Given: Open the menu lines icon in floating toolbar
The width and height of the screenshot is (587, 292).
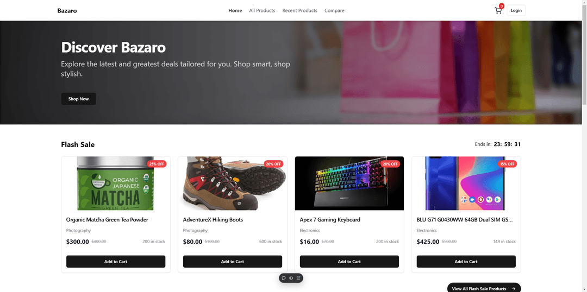Looking at the screenshot, I should [x=298, y=278].
